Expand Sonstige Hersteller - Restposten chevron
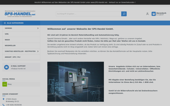Screen dimensions: 170x106 [38, 51]
